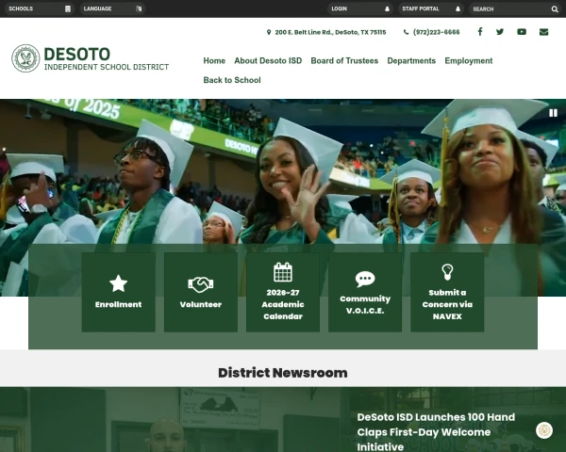Open the Enrollment star tile

pyautogui.click(x=119, y=292)
